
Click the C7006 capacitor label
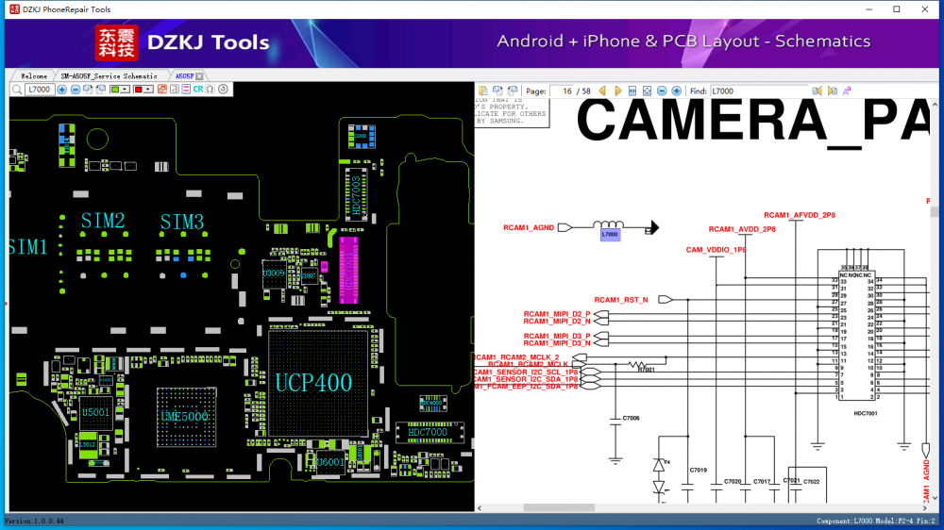(x=631, y=418)
